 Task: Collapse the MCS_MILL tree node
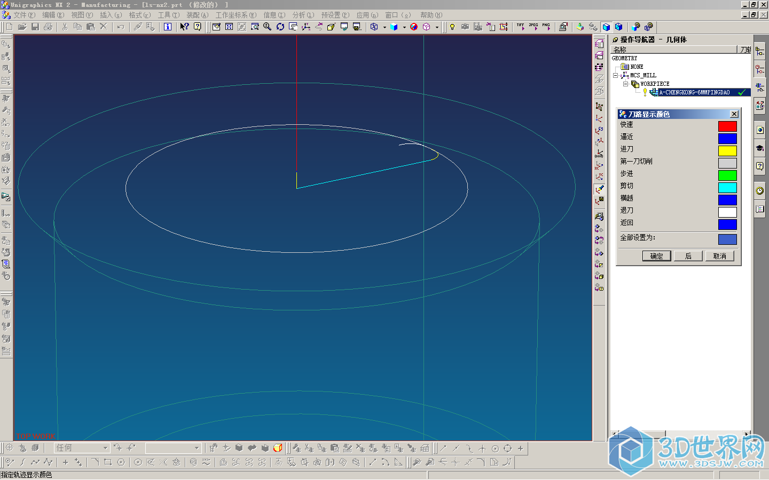point(616,75)
